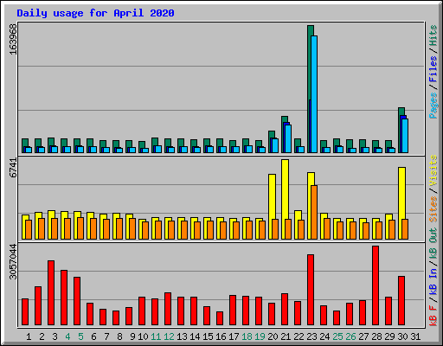The height and width of the screenshot is (346, 443).
Task: Click the day 28 axis label
Action: pyautogui.click(x=376, y=336)
